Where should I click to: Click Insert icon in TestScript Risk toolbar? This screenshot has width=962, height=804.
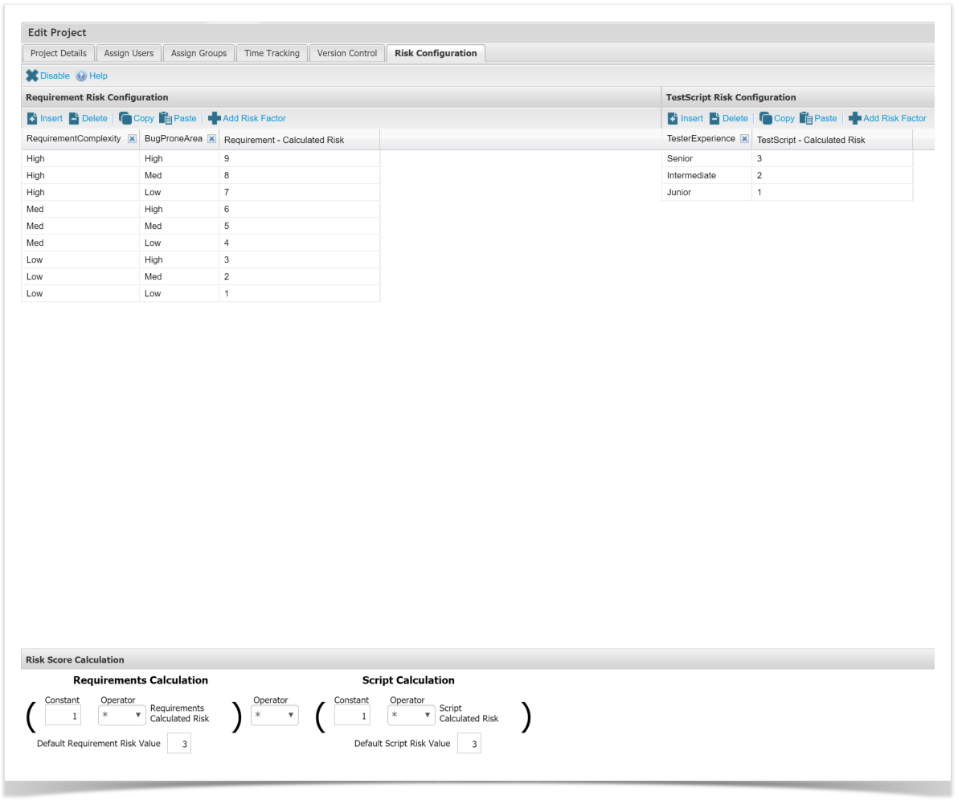coord(673,118)
